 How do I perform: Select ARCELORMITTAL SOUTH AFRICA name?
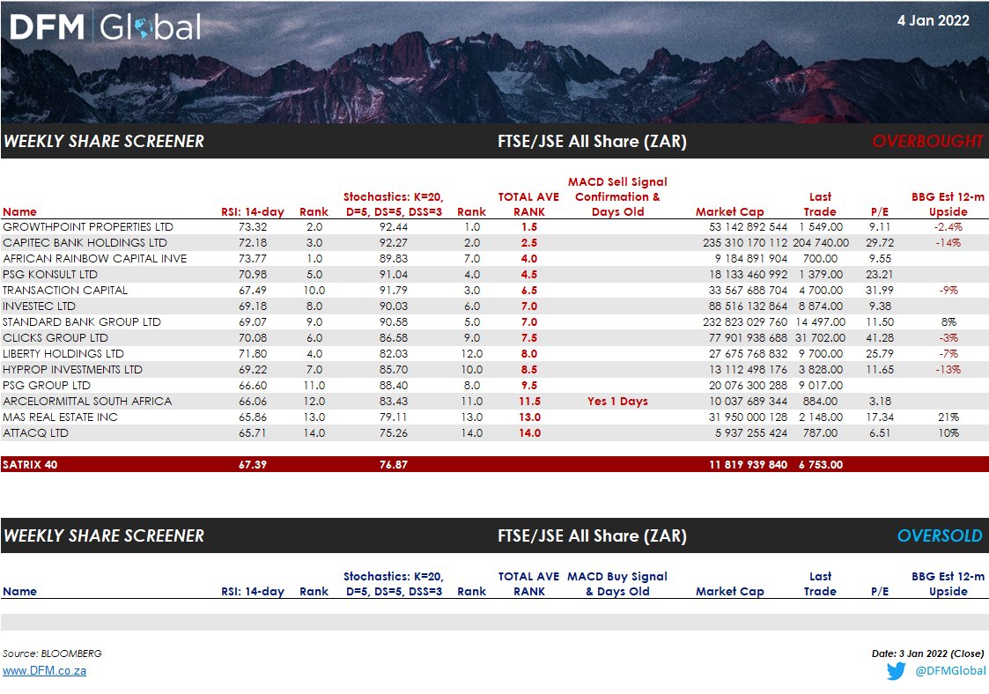click(x=87, y=401)
